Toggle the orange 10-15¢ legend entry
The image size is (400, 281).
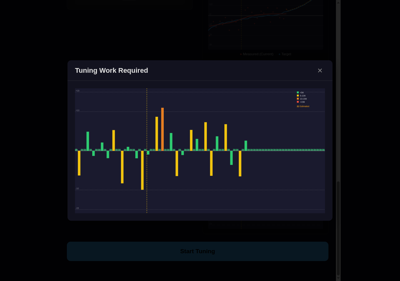303,99
